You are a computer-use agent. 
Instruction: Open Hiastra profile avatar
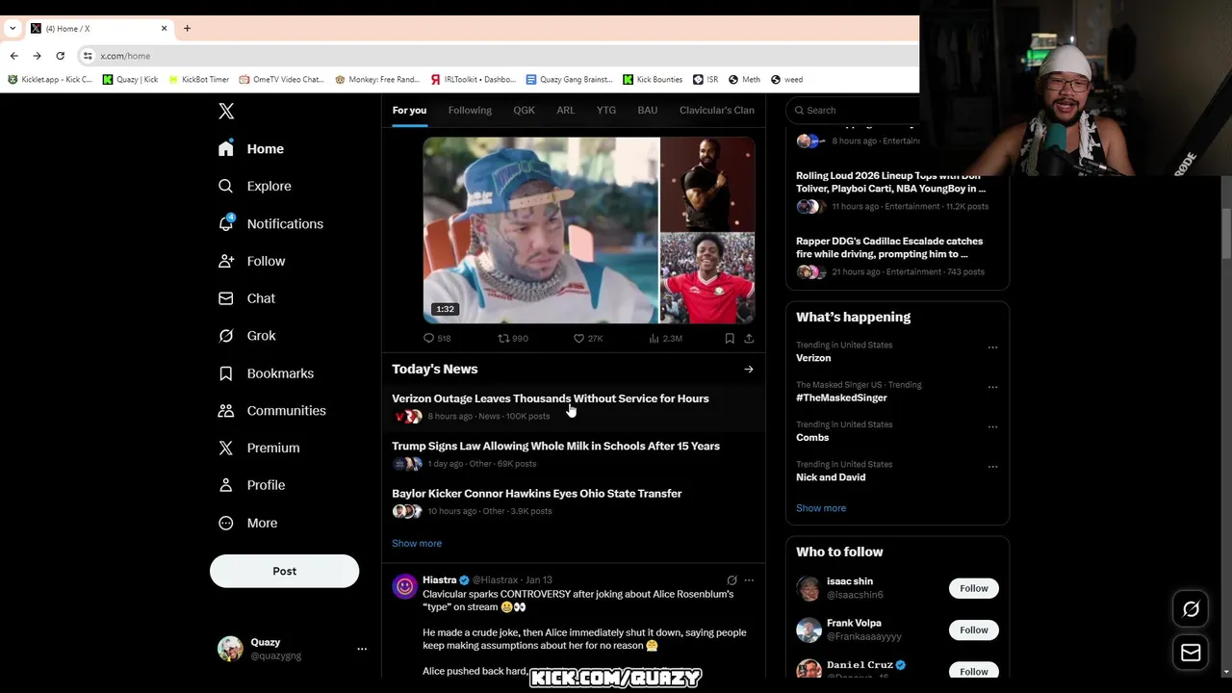(405, 586)
